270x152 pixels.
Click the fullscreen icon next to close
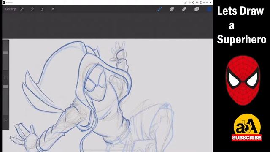[x=207, y=3]
